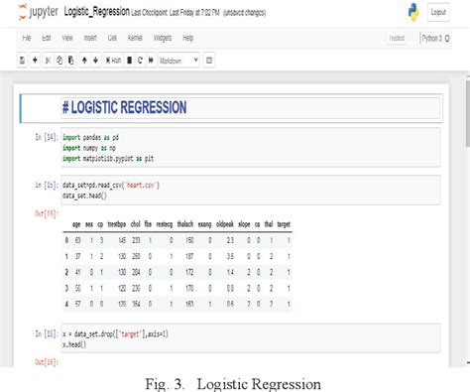Open the command palette keyboard icon
Viewport: 470px width, 392px height.
(209, 61)
